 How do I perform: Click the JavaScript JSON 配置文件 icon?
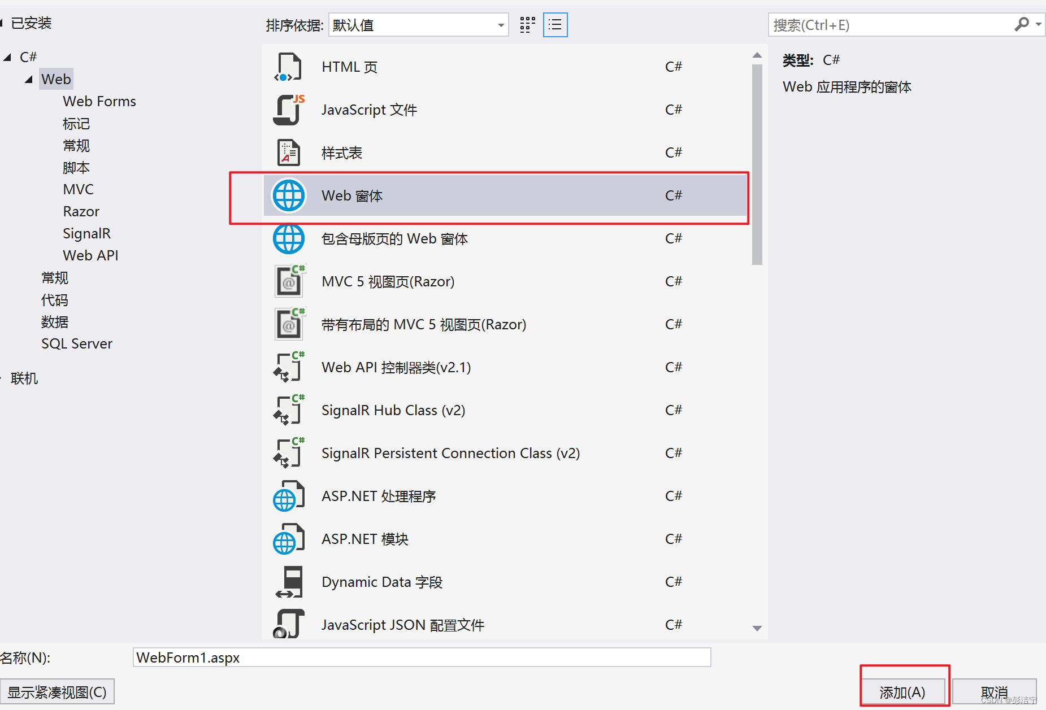[x=289, y=624]
